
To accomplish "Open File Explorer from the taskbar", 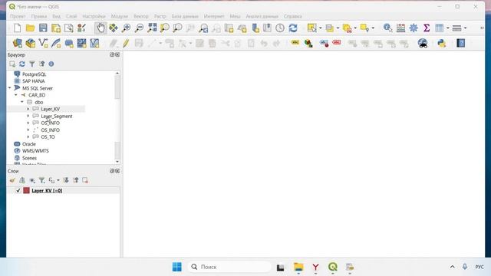I will [298, 267].
